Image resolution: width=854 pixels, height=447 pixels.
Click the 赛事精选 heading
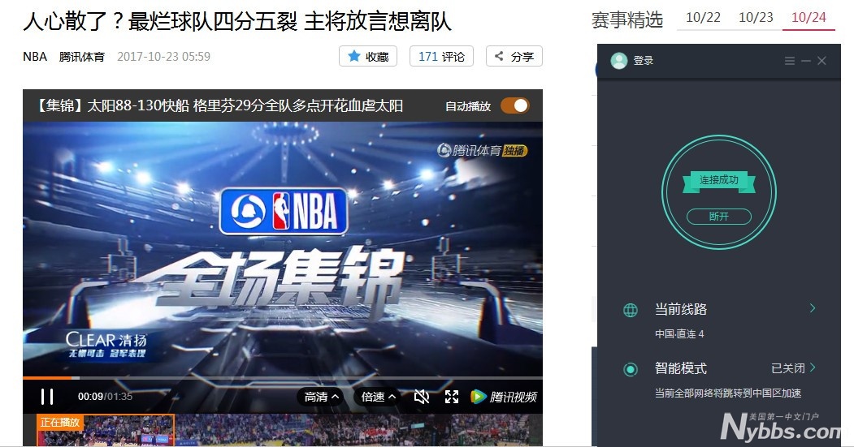pos(626,20)
